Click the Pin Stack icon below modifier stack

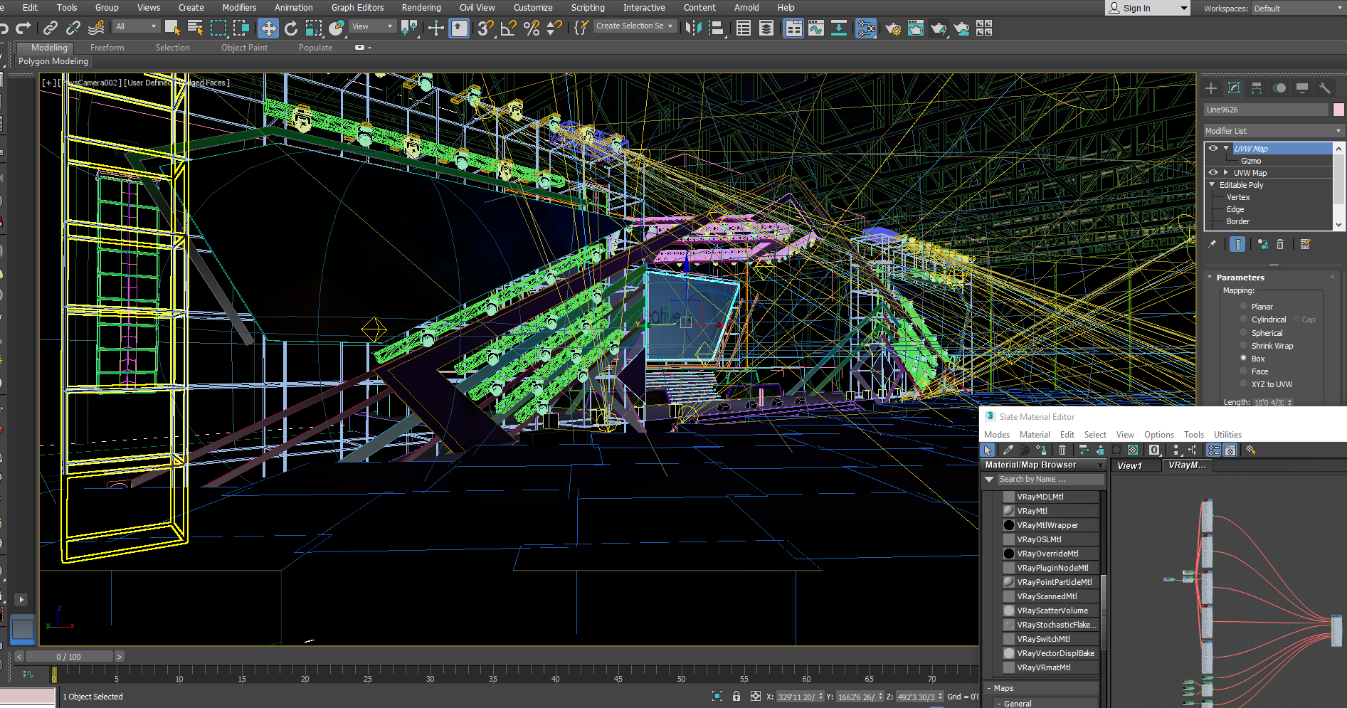point(1212,243)
